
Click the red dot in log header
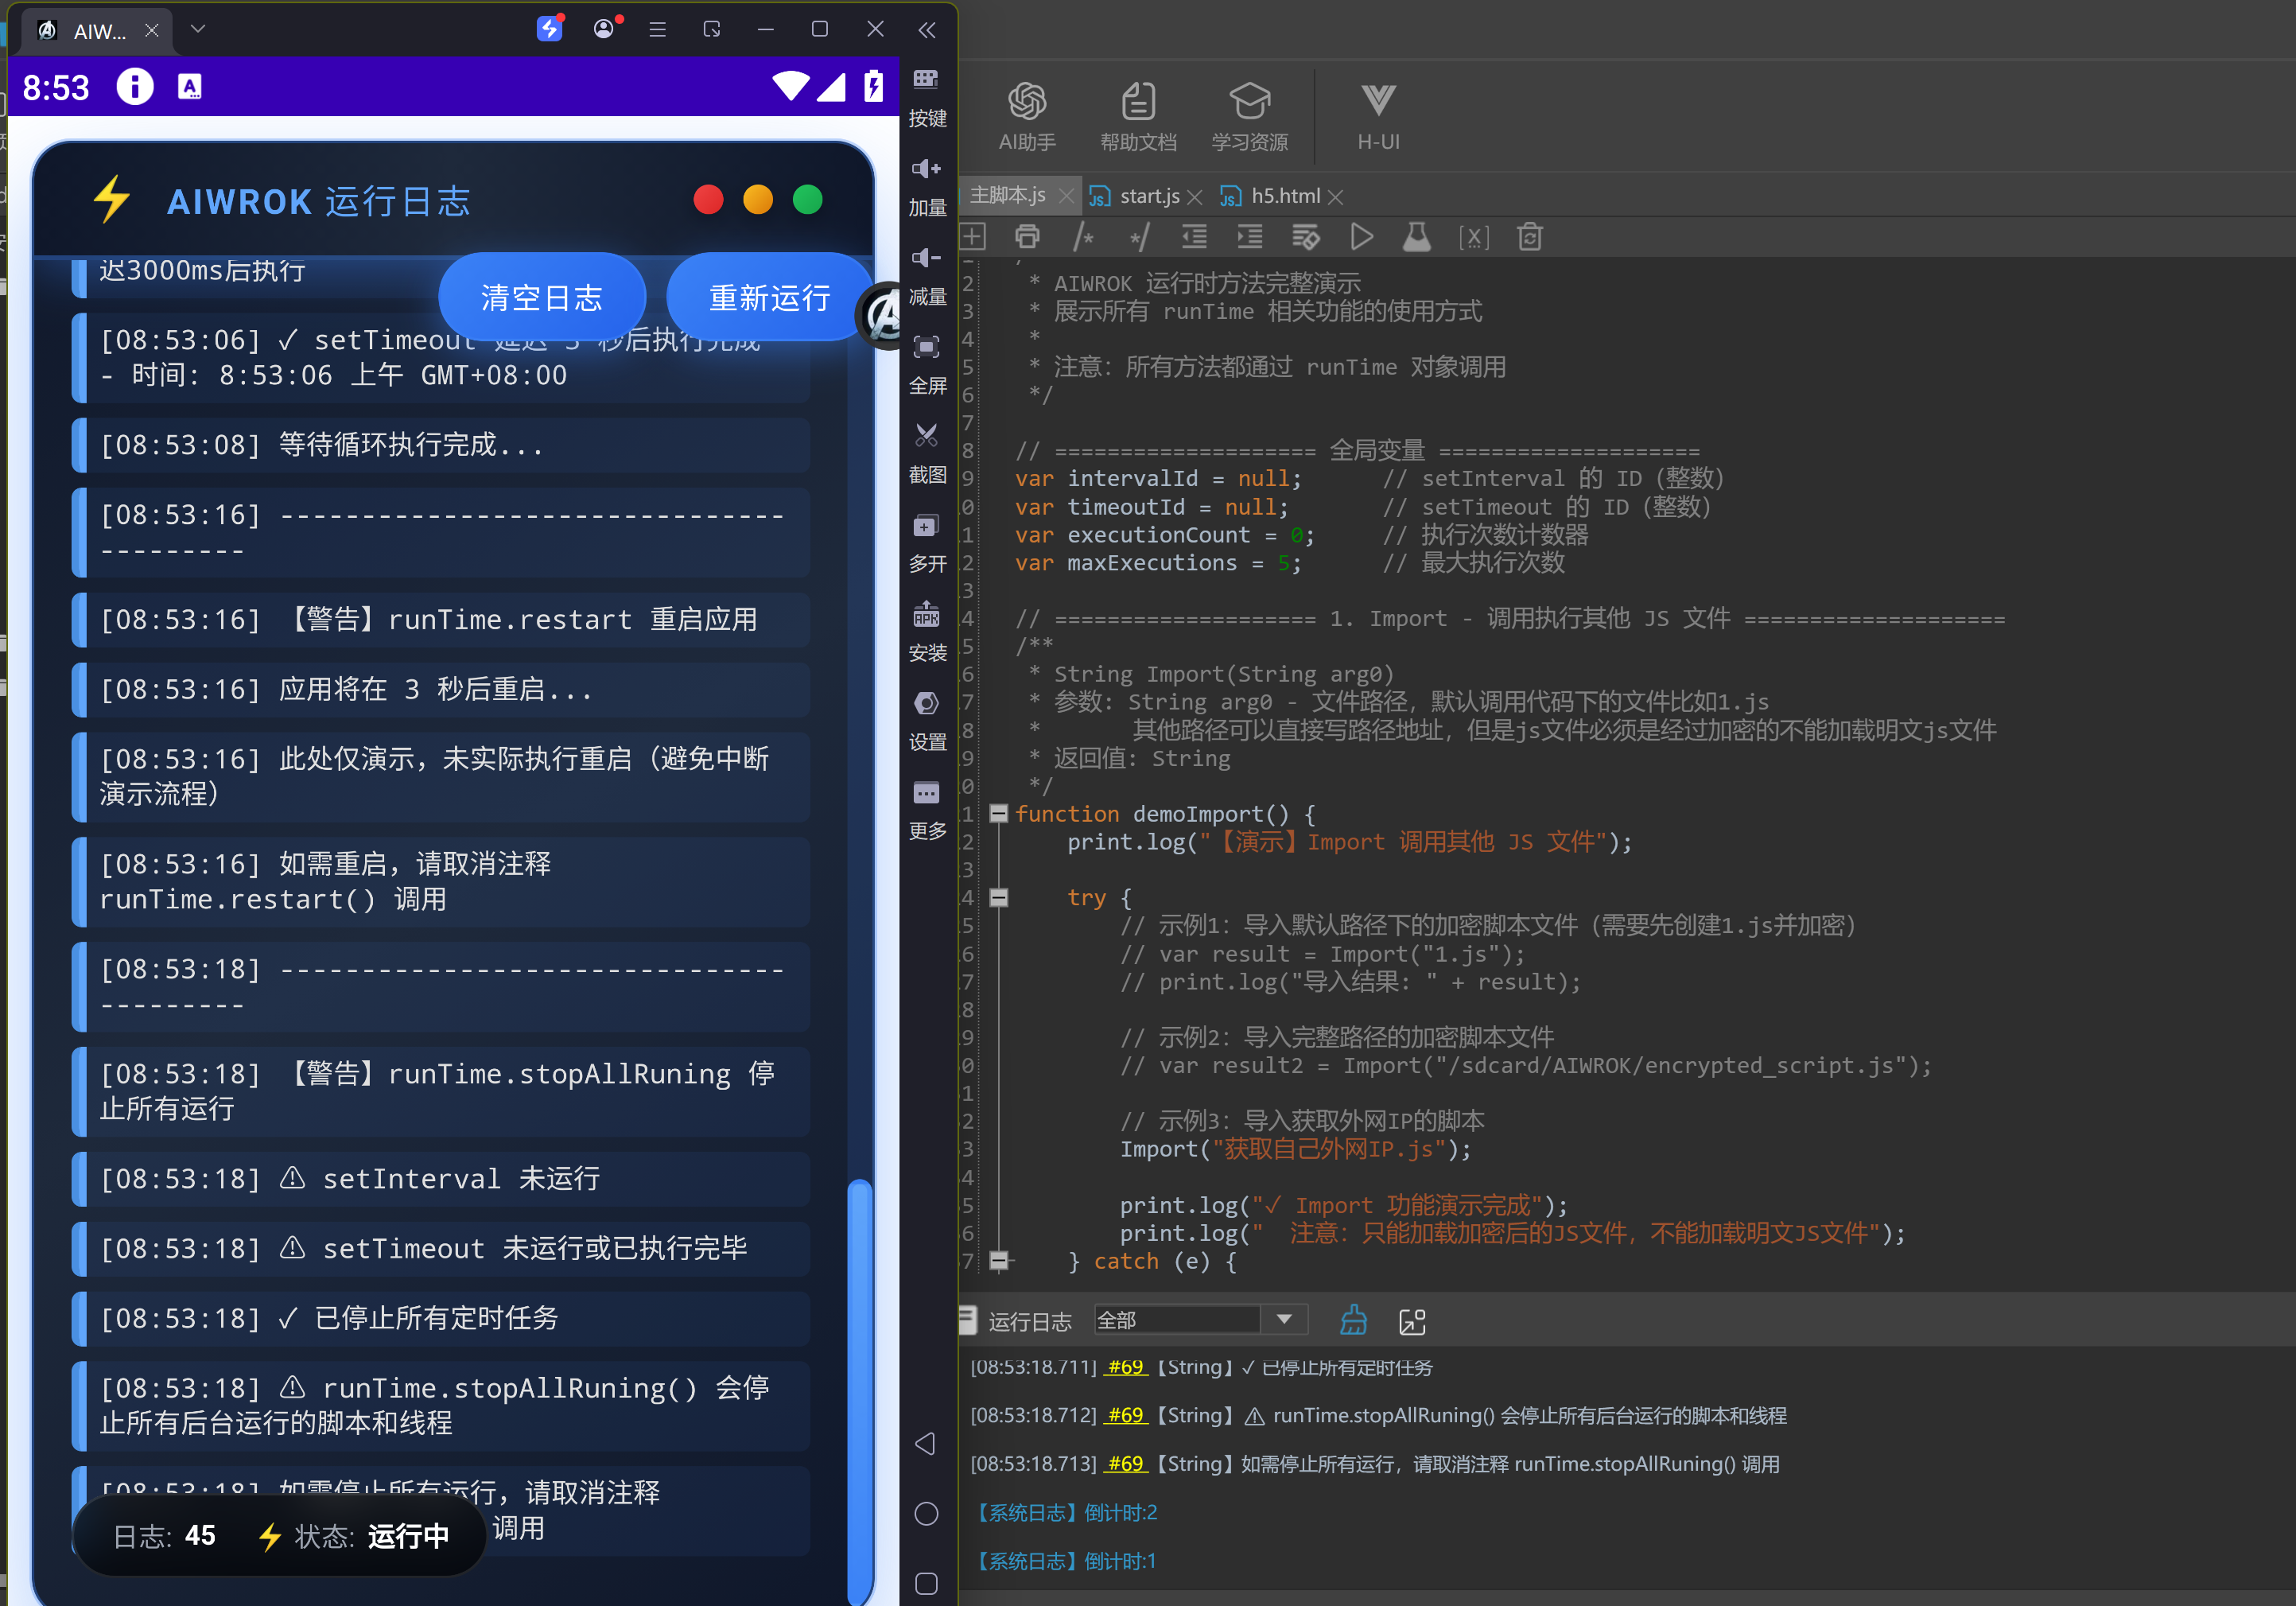[x=708, y=200]
